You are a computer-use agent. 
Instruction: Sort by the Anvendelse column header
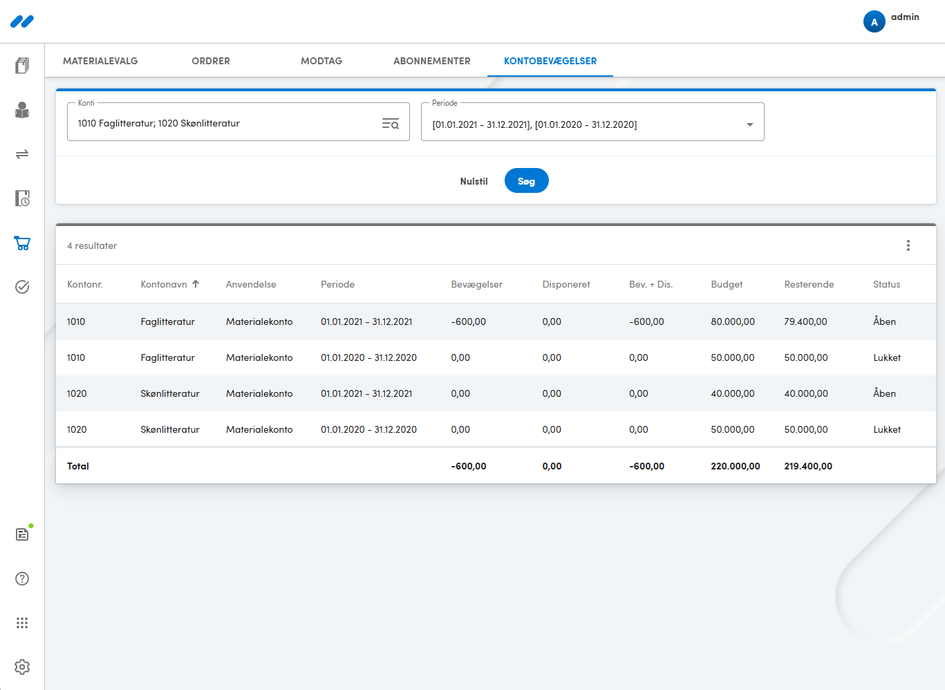[x=251, y=284]
